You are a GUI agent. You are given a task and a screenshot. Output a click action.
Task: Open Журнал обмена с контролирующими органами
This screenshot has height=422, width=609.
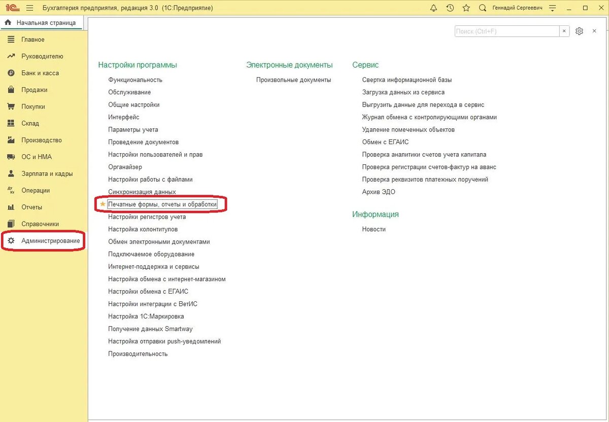tap(429, 117)
